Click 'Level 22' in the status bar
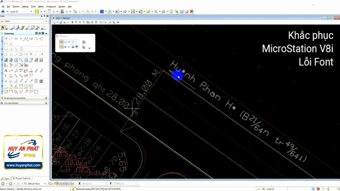This screenshot has width=340, height=191. tap(270, 189)
